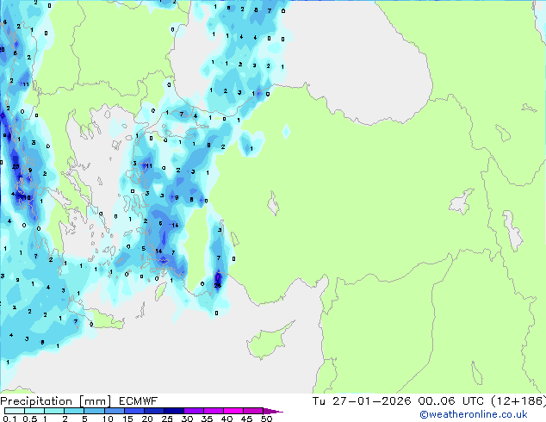Select the 0.5–1 mm legend color box

(34, 411)
